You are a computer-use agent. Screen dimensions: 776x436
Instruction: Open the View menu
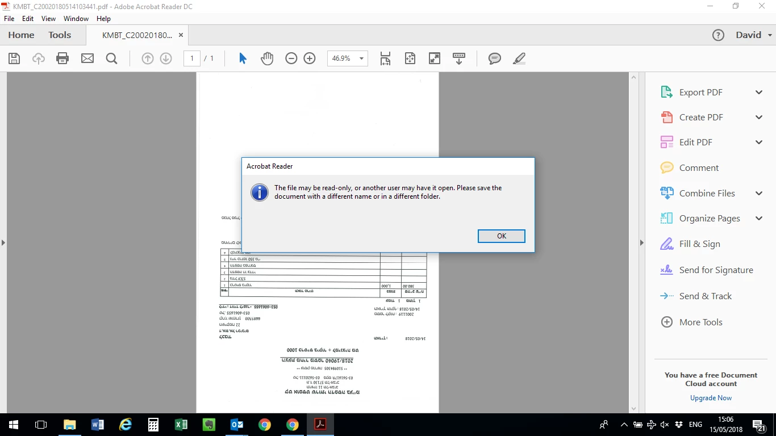[49, 19]
